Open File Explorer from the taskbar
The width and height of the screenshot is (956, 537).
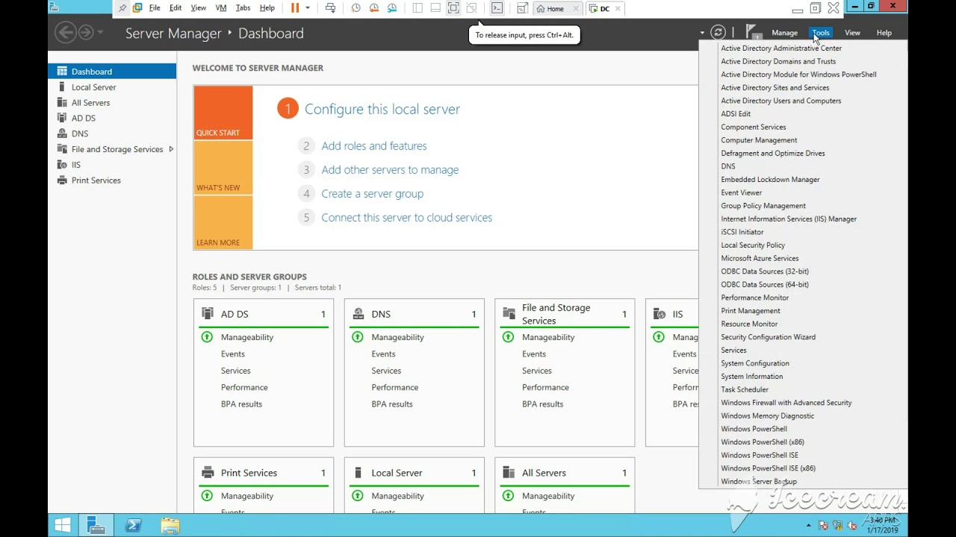[170, 525]
